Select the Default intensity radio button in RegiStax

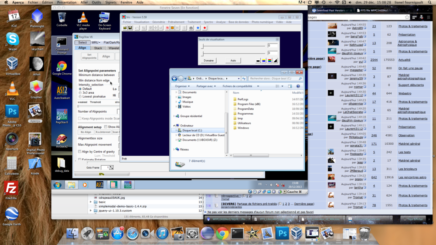click(80, 88)
